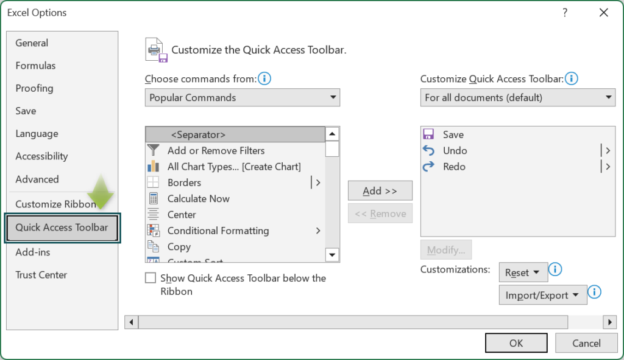Select All Chart Types... [Create Chart] text
Image resolution: width=624 pixels, height=360 pixels.
[234, 167]
